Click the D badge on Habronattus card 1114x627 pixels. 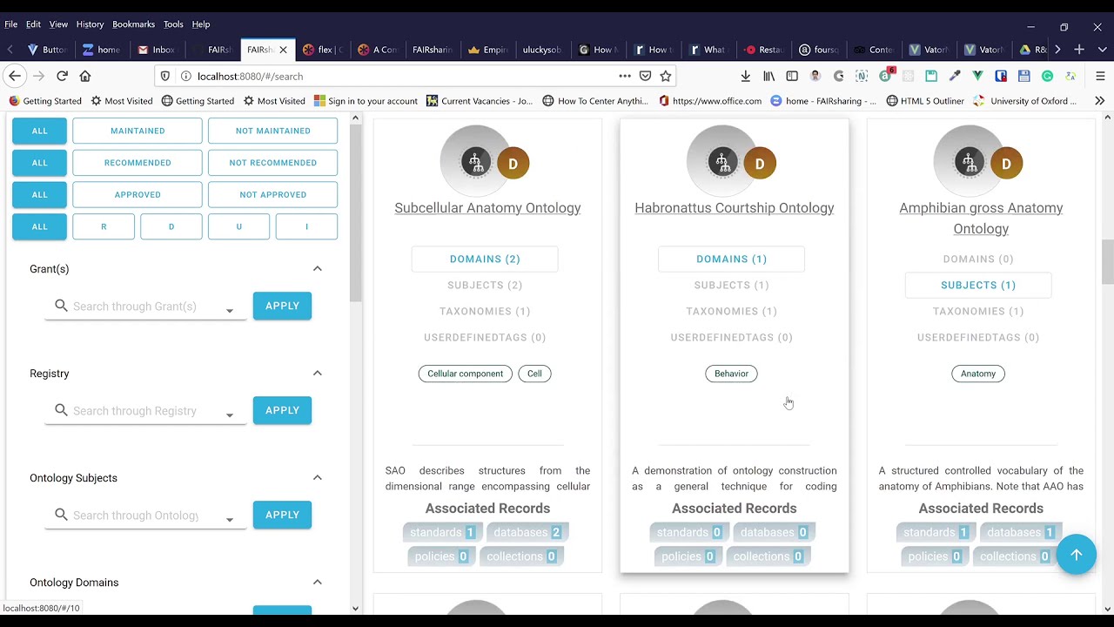pos(760,164)
